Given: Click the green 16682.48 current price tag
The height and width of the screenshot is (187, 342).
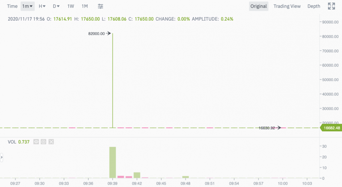Looking at the screenshot, I should 331,128.
